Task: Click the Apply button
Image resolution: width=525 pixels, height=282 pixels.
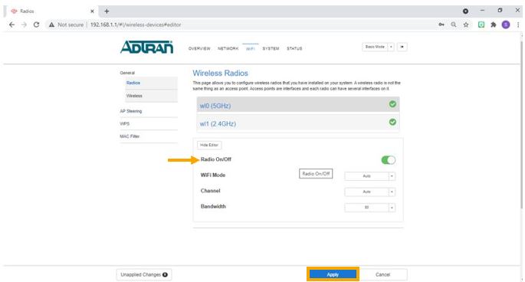Action: pyautogui.click(x=333, y=274)
